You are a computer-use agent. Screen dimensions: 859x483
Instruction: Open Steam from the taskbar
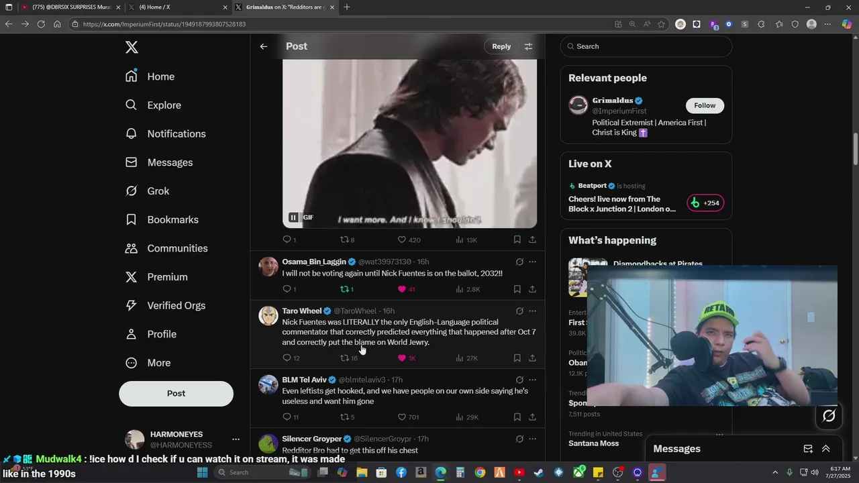click(539, 472)
